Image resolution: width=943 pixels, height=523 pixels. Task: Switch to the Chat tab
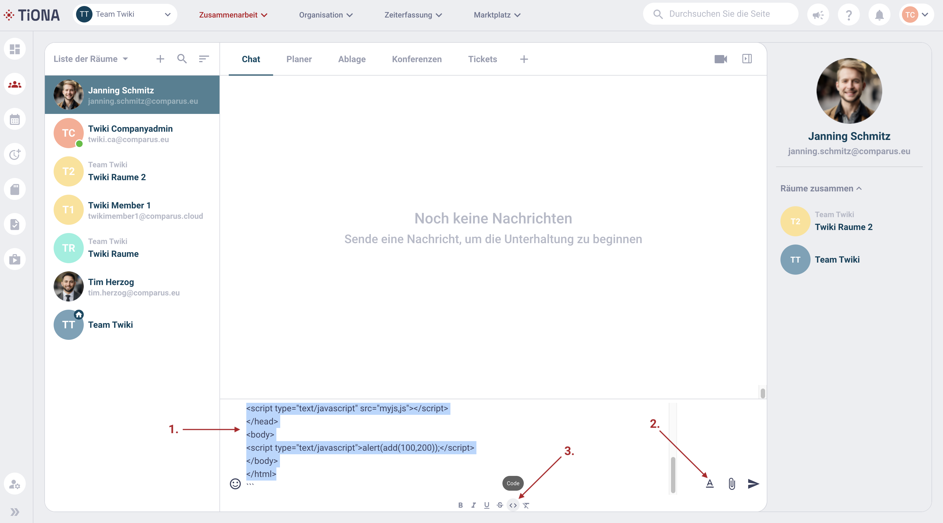[x=251, y=59]
